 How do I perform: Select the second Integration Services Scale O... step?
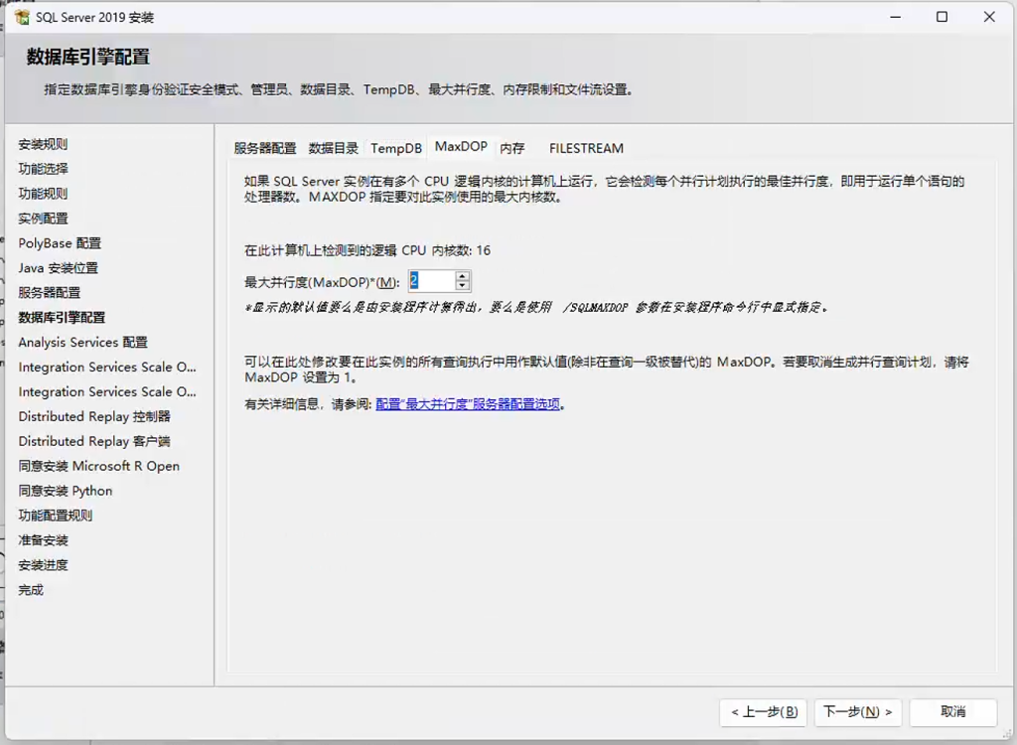tap(107, 392)
